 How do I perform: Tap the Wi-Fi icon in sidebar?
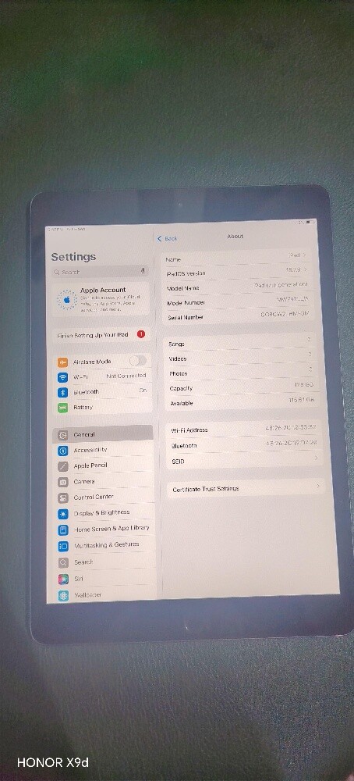point(62,377)
